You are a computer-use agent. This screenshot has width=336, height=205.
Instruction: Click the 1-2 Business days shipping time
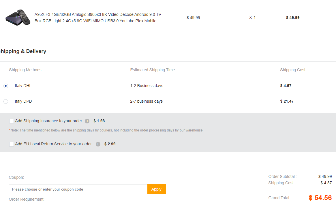[x=147, y=86]
